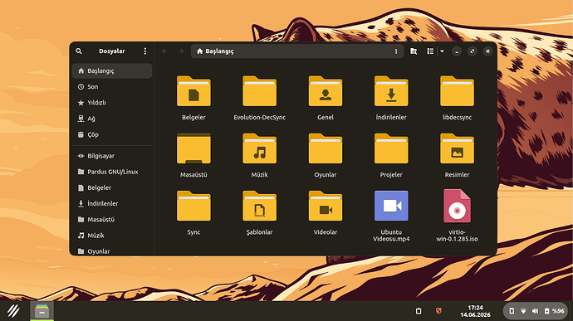Open Belgeler bookmark in the sidebar
This screenshot has width=573, height=321.
(x=112, y=187)
